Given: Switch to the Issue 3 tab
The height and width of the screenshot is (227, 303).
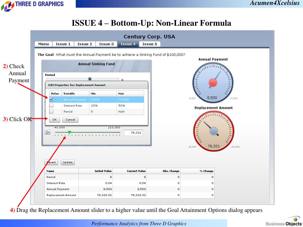Looking at the screenshot, I should [107, 44].
